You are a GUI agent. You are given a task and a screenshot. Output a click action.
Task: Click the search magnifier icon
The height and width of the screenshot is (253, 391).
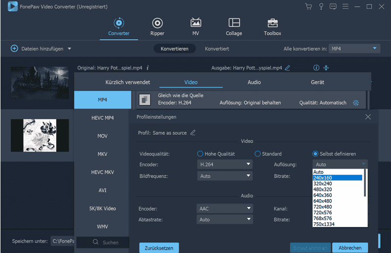click(95, 242)
